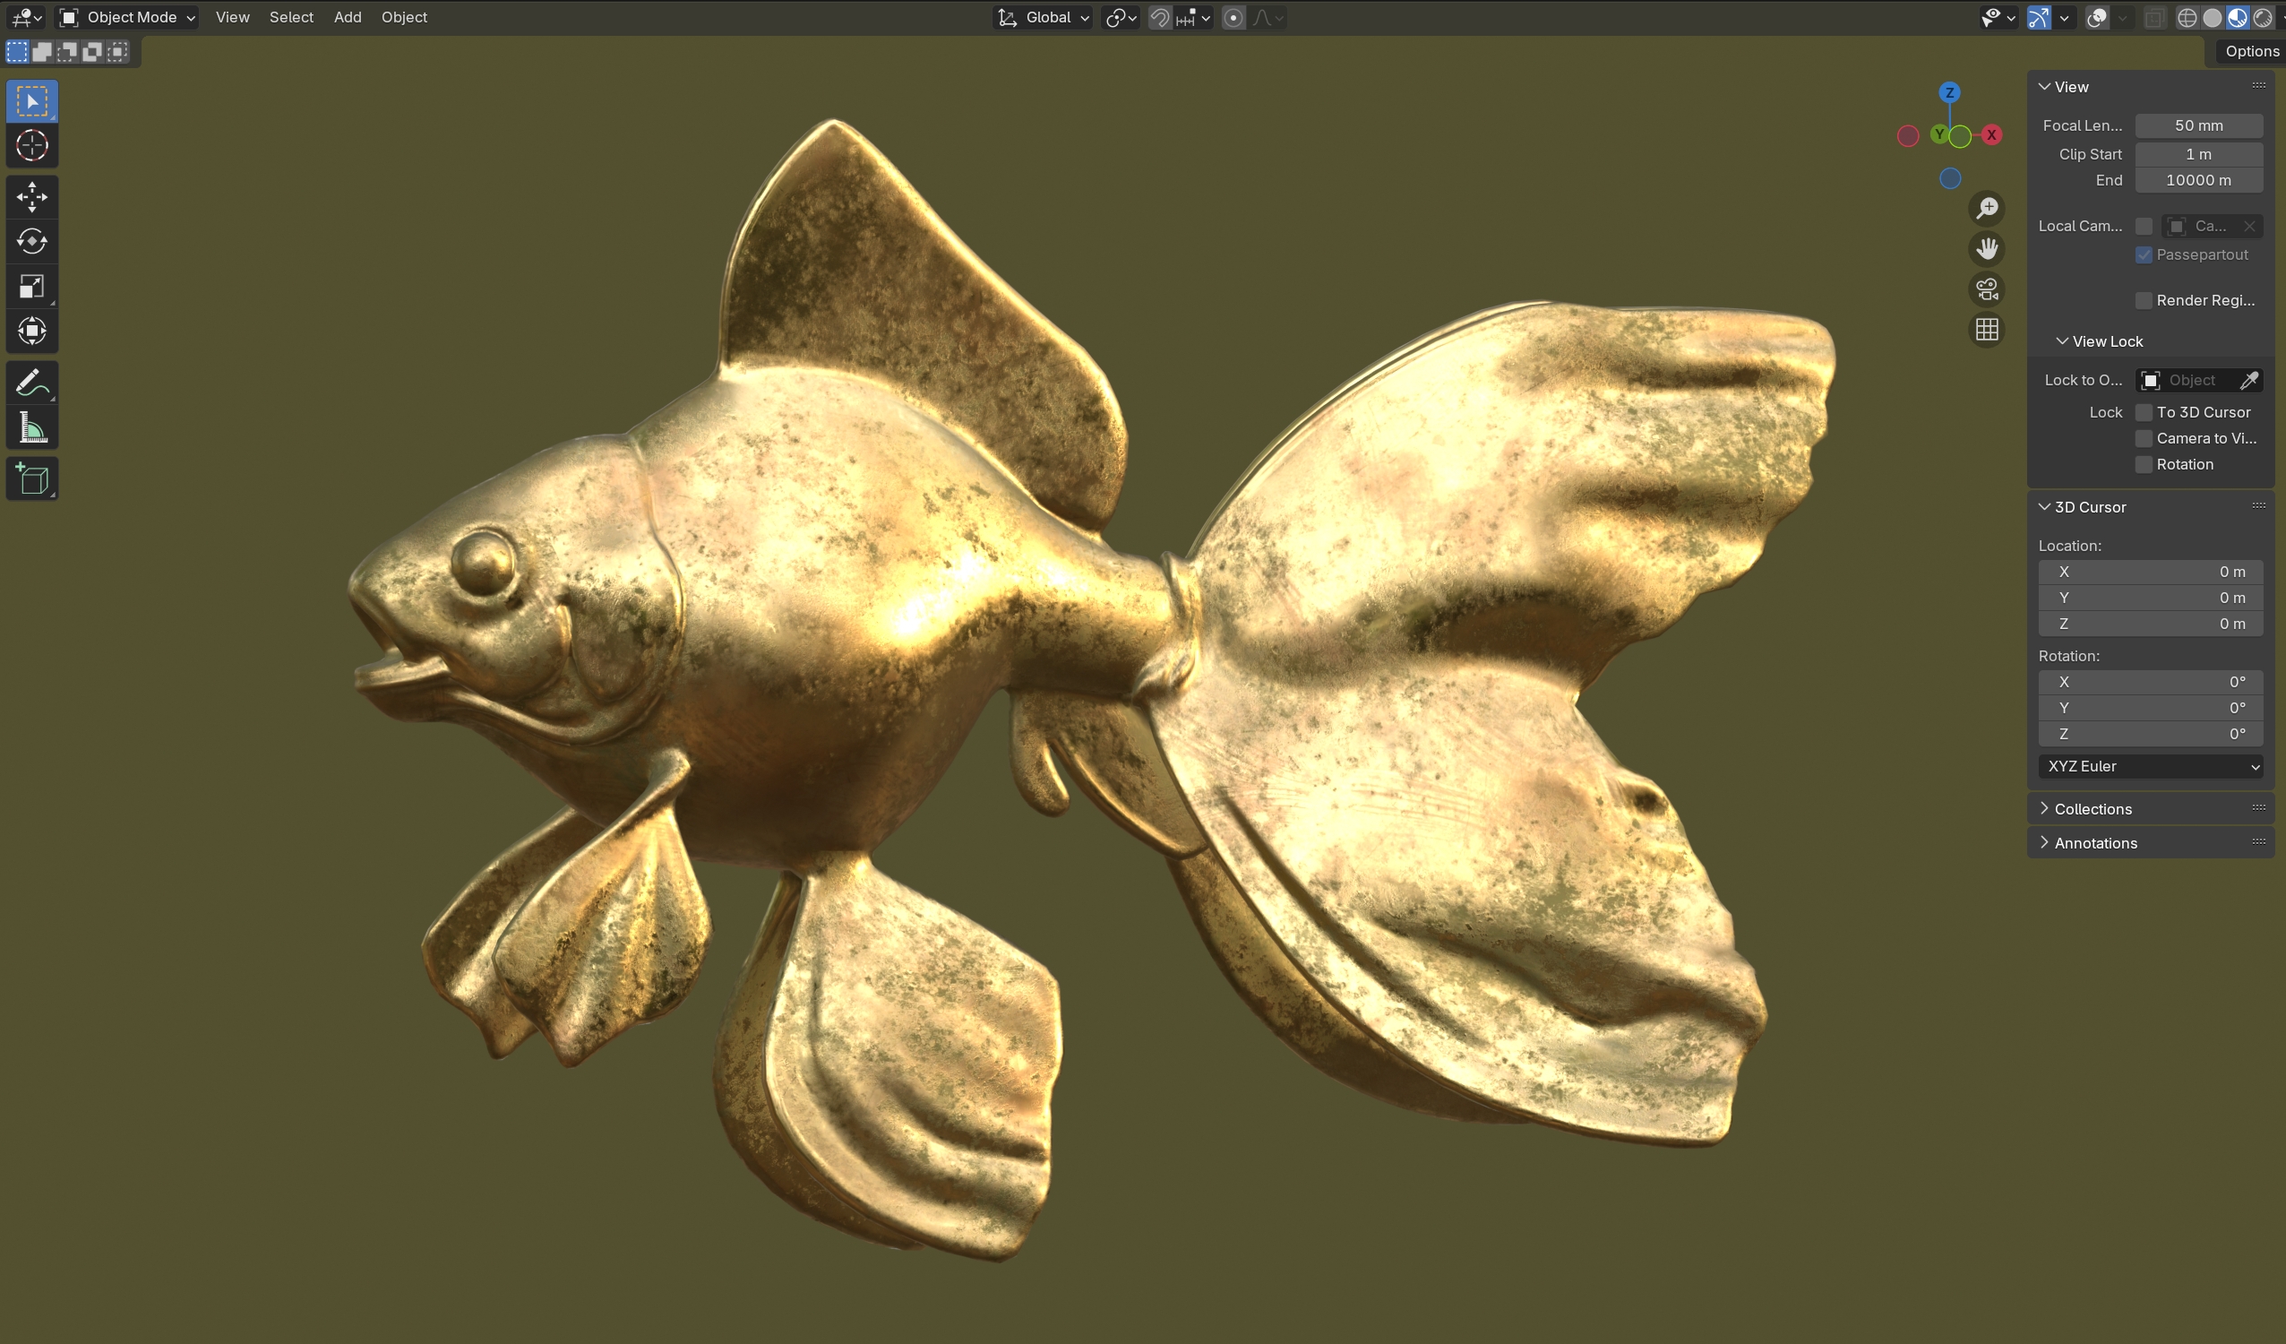Switch to solid viewport shading

point(2213,17)
